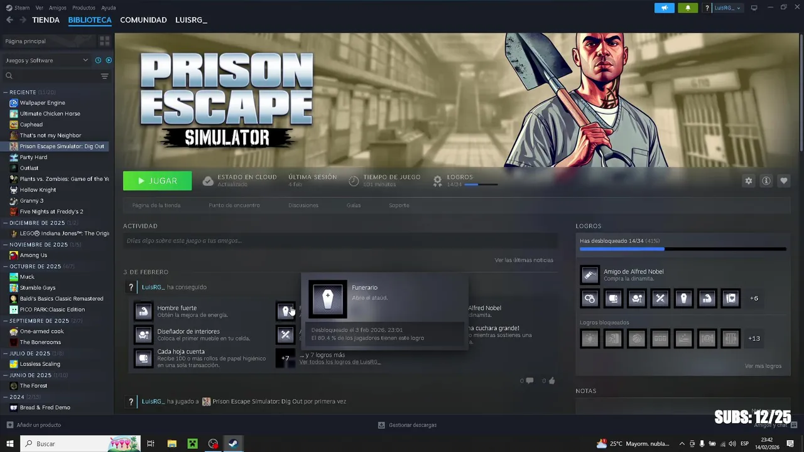Click the back navigation arrow
Image resolution: width=804 pixels, height=452 pixels.
click(x=9, y=20)
